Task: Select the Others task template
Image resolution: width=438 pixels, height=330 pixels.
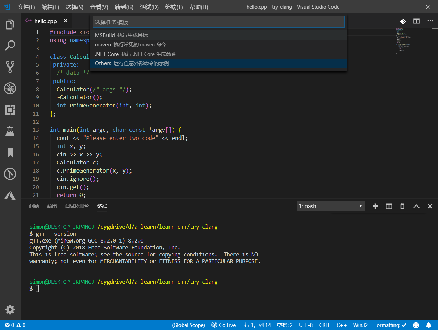Action: [218, 63]
